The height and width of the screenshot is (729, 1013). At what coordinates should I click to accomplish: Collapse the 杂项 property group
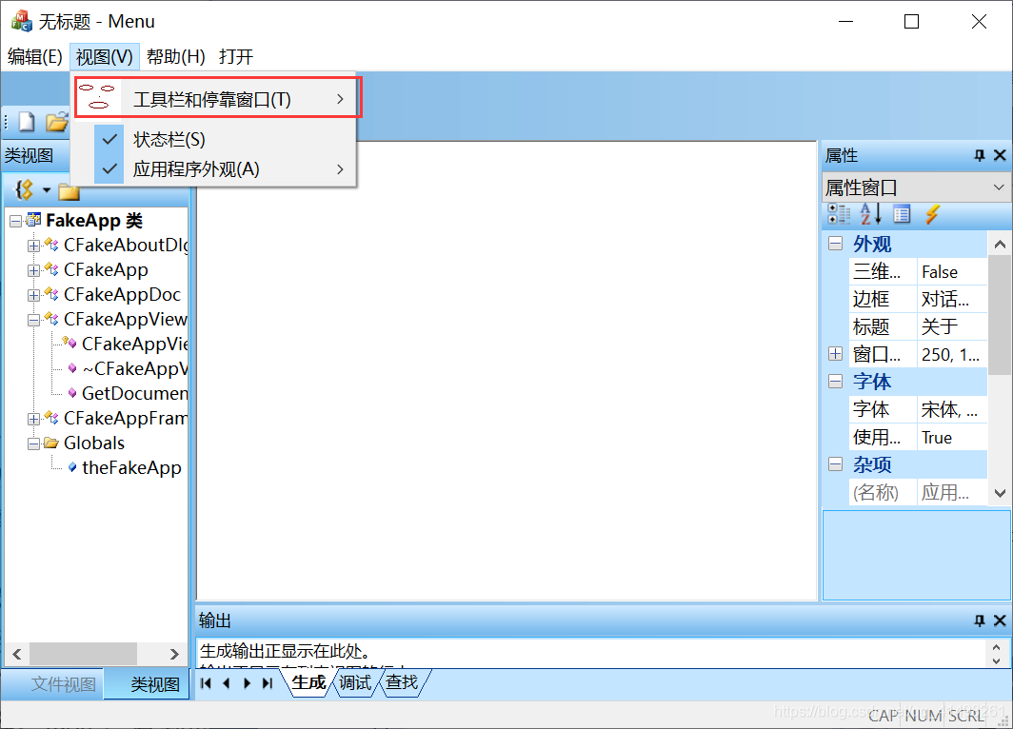835,464
